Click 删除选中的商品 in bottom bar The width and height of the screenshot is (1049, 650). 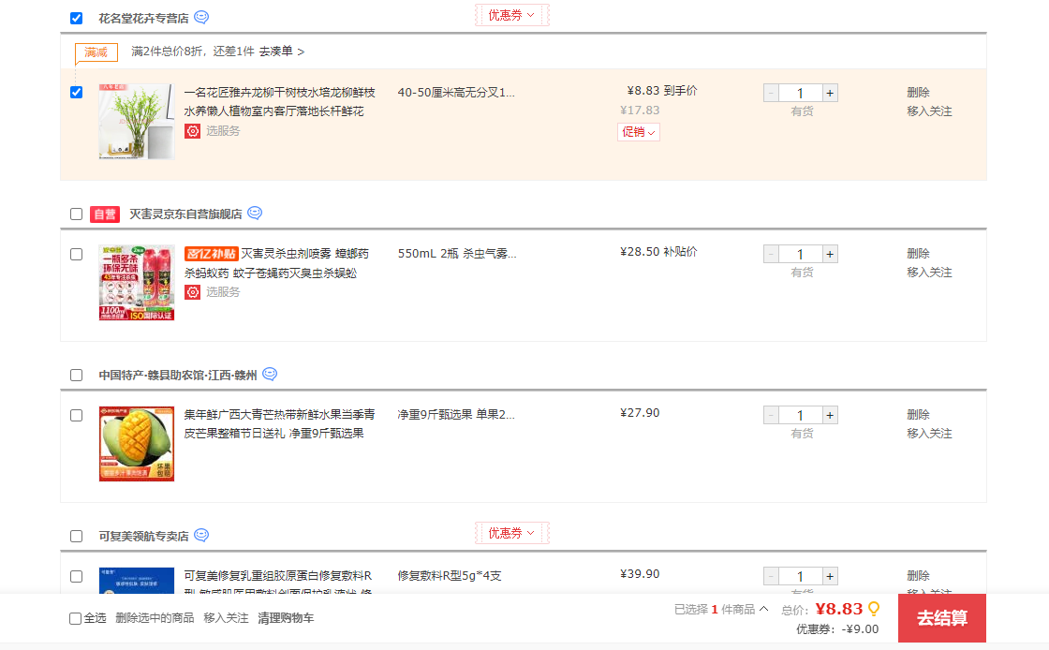tap(155, 618)
